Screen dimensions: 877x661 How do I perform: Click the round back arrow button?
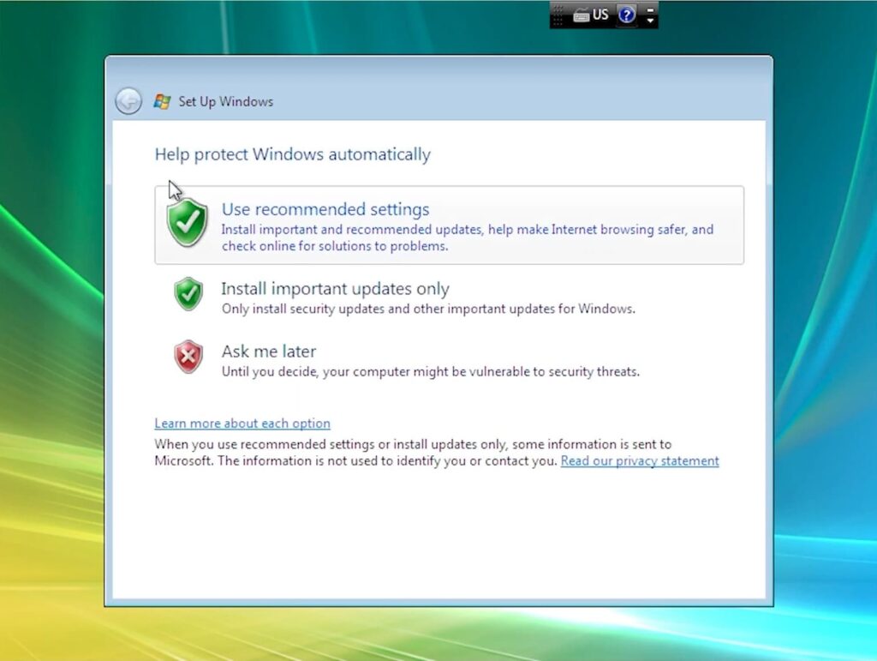tap(128, 101)
